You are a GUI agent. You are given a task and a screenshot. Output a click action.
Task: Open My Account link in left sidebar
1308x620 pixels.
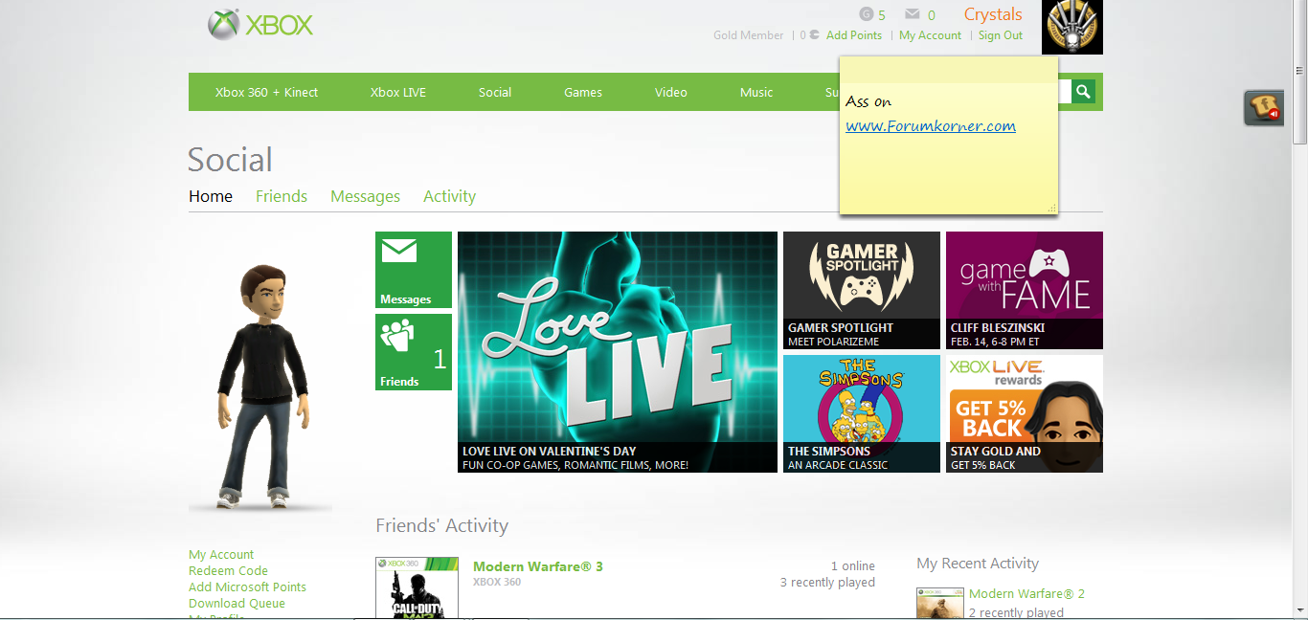pos(221,555)
